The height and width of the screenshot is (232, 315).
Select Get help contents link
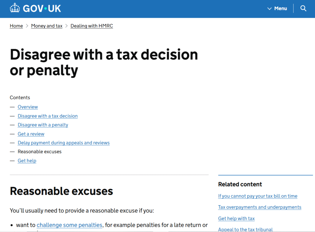(x=27, y=161)
